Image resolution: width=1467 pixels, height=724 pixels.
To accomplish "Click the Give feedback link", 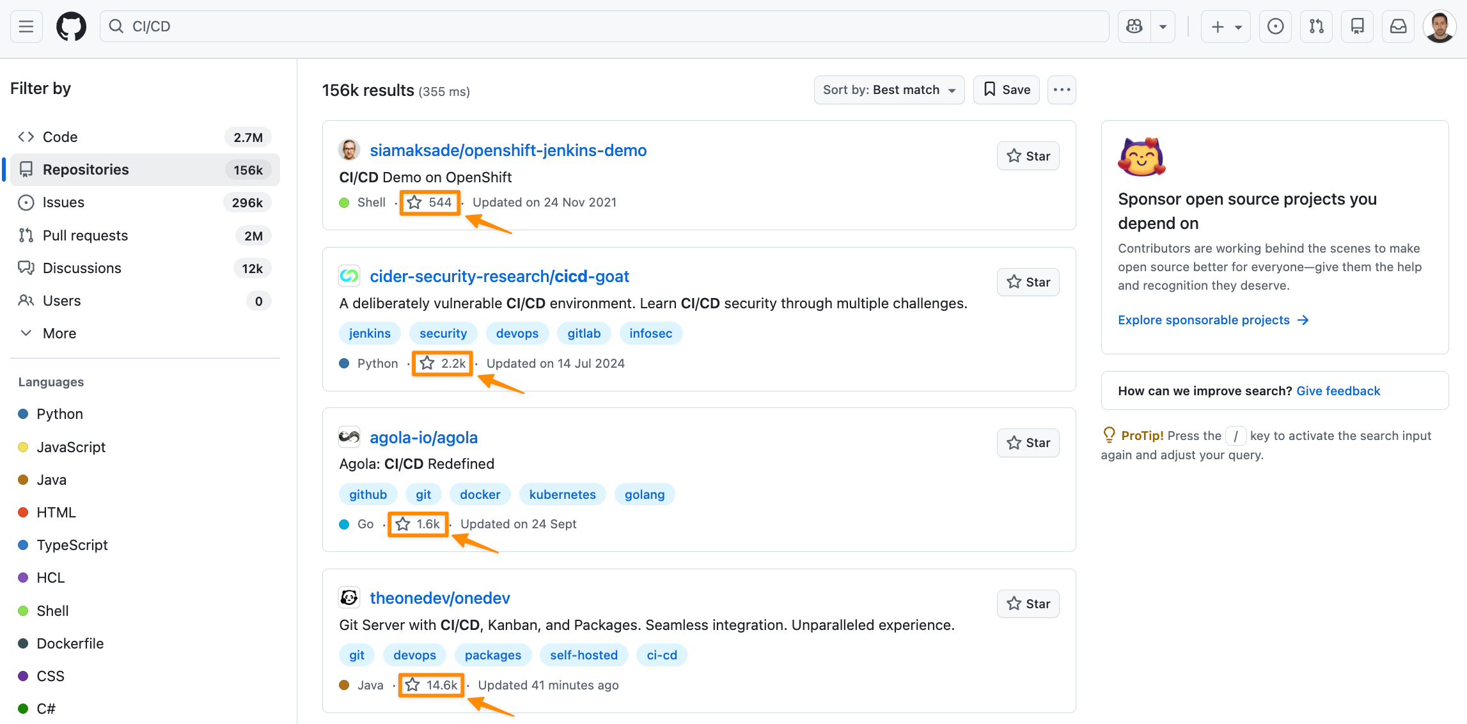I will point(1338,390).
